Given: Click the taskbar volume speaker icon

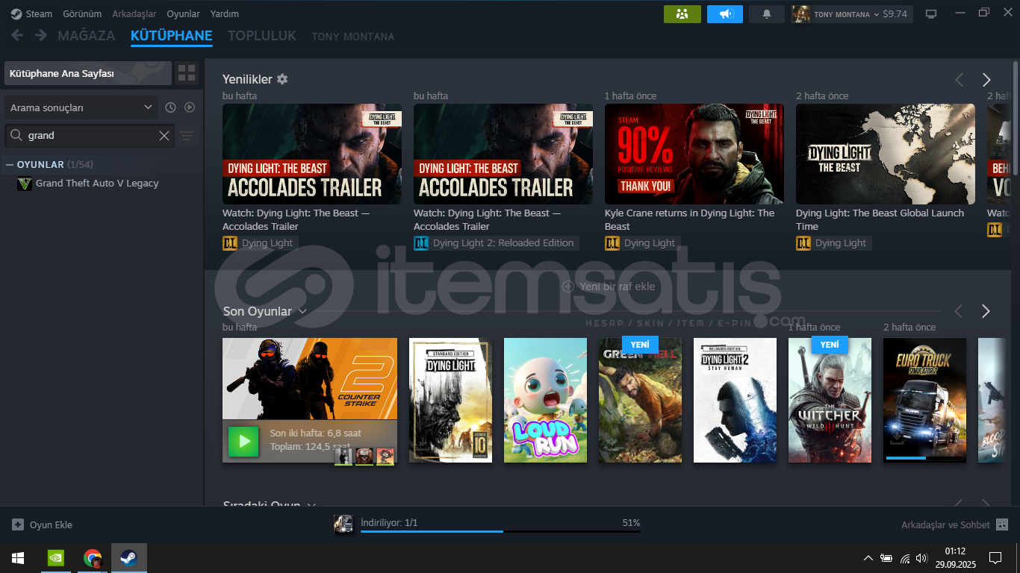Looking at the screenshot, I should 921,558.
